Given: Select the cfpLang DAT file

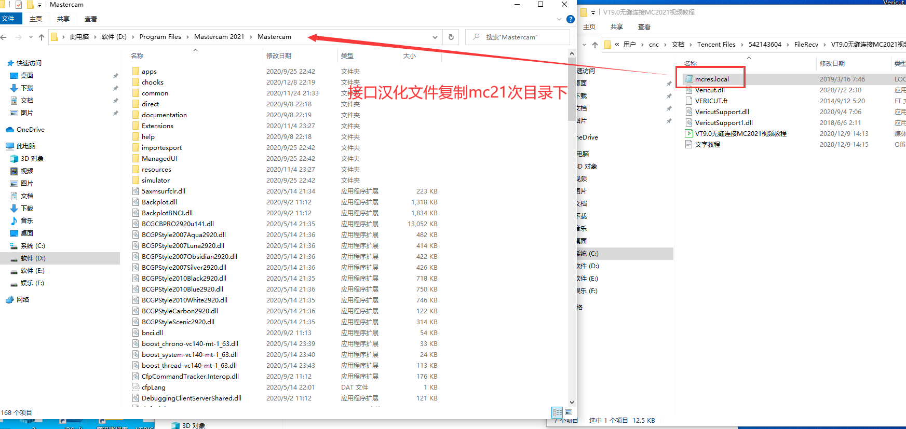Looking at the screenshot, I should pos(154,388).
